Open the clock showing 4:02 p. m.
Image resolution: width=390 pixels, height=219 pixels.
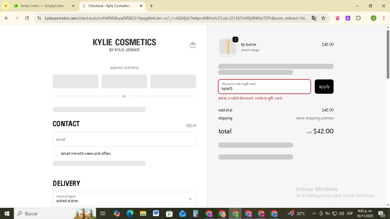point(365,214)
